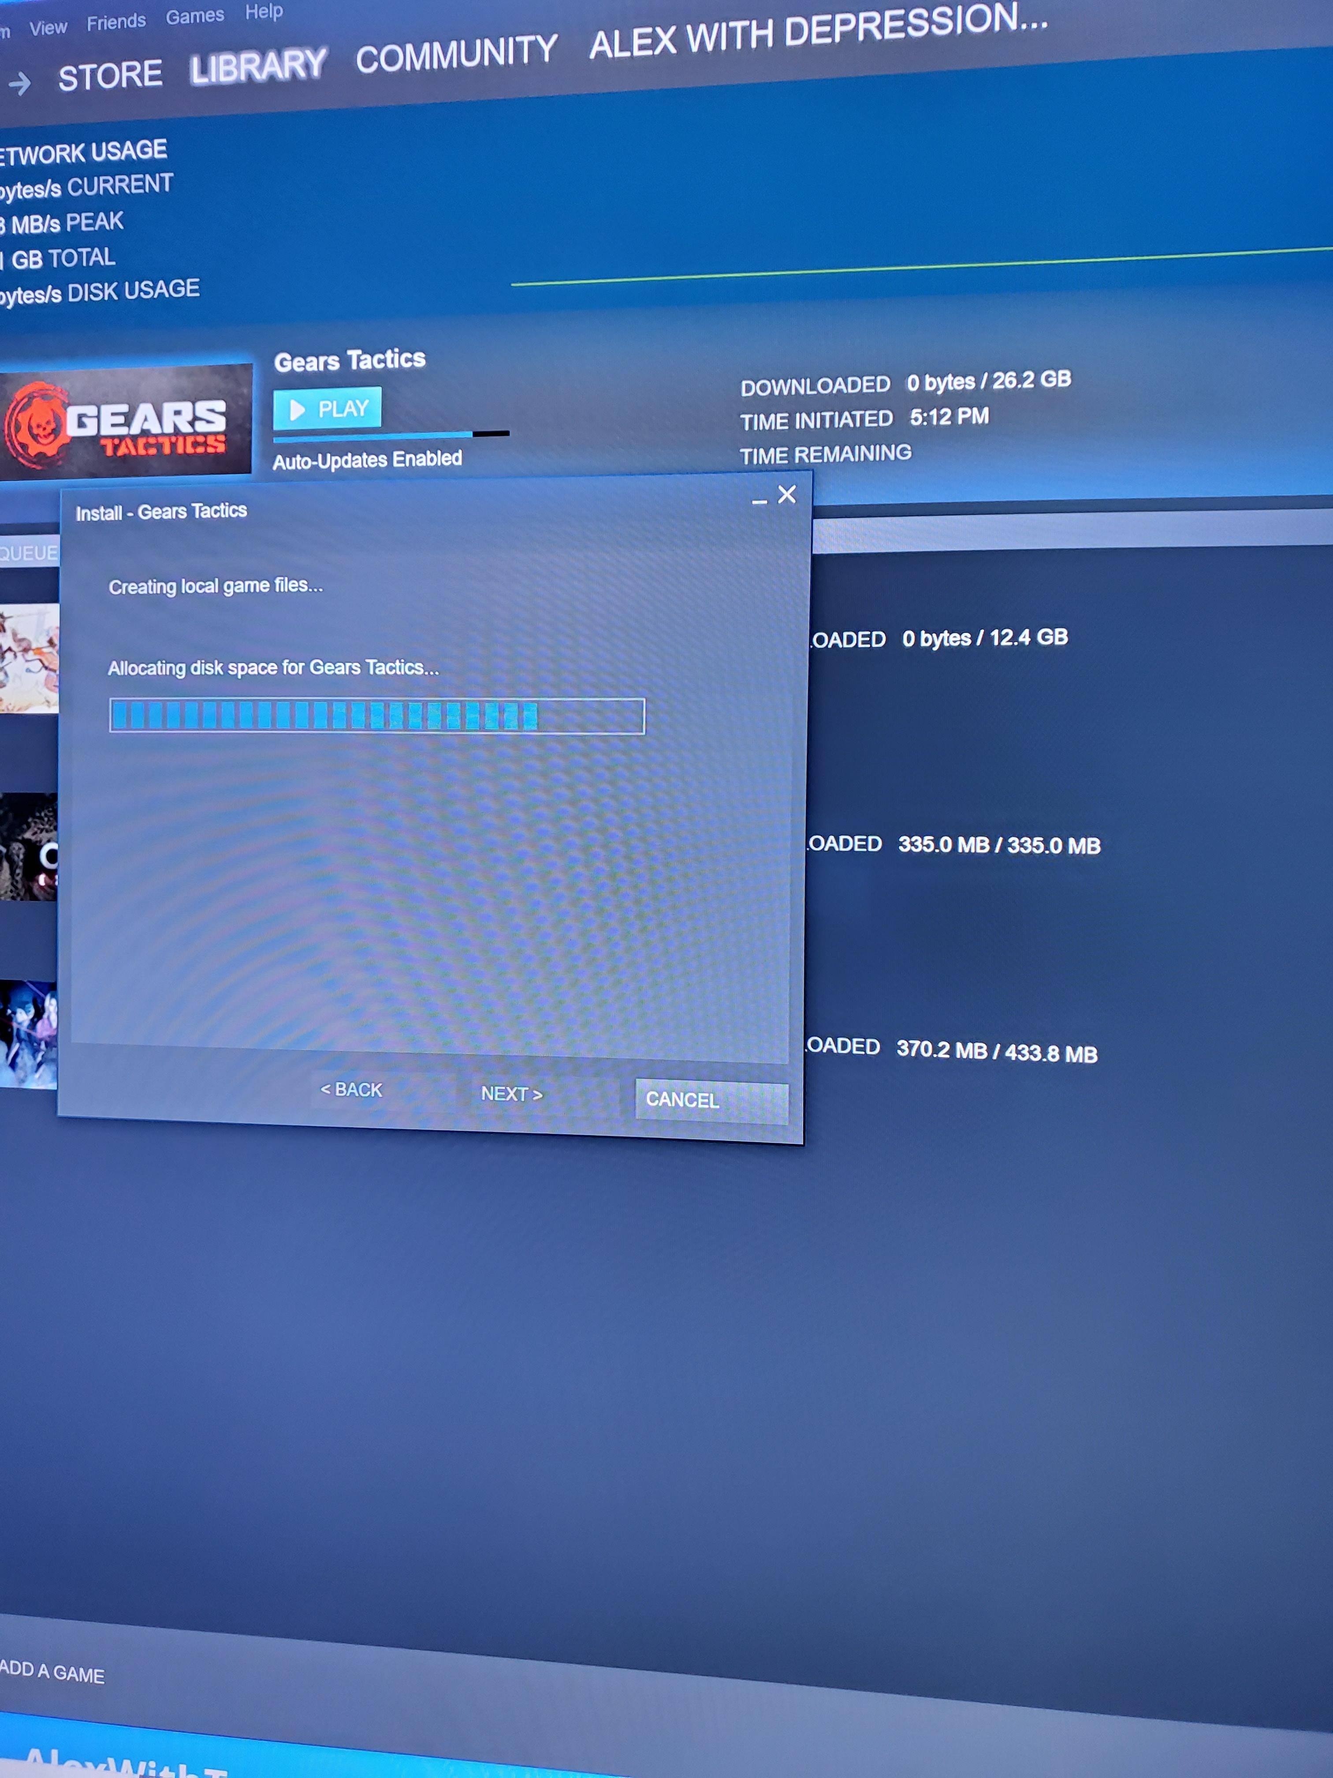Click the forward navigation arrow
The height and width of the screenshot is (1778, 1333).
tap(21, 82)
